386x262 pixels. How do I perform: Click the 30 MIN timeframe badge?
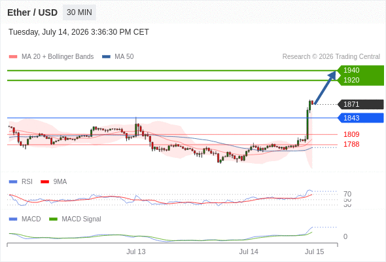(x=79, y=12)
